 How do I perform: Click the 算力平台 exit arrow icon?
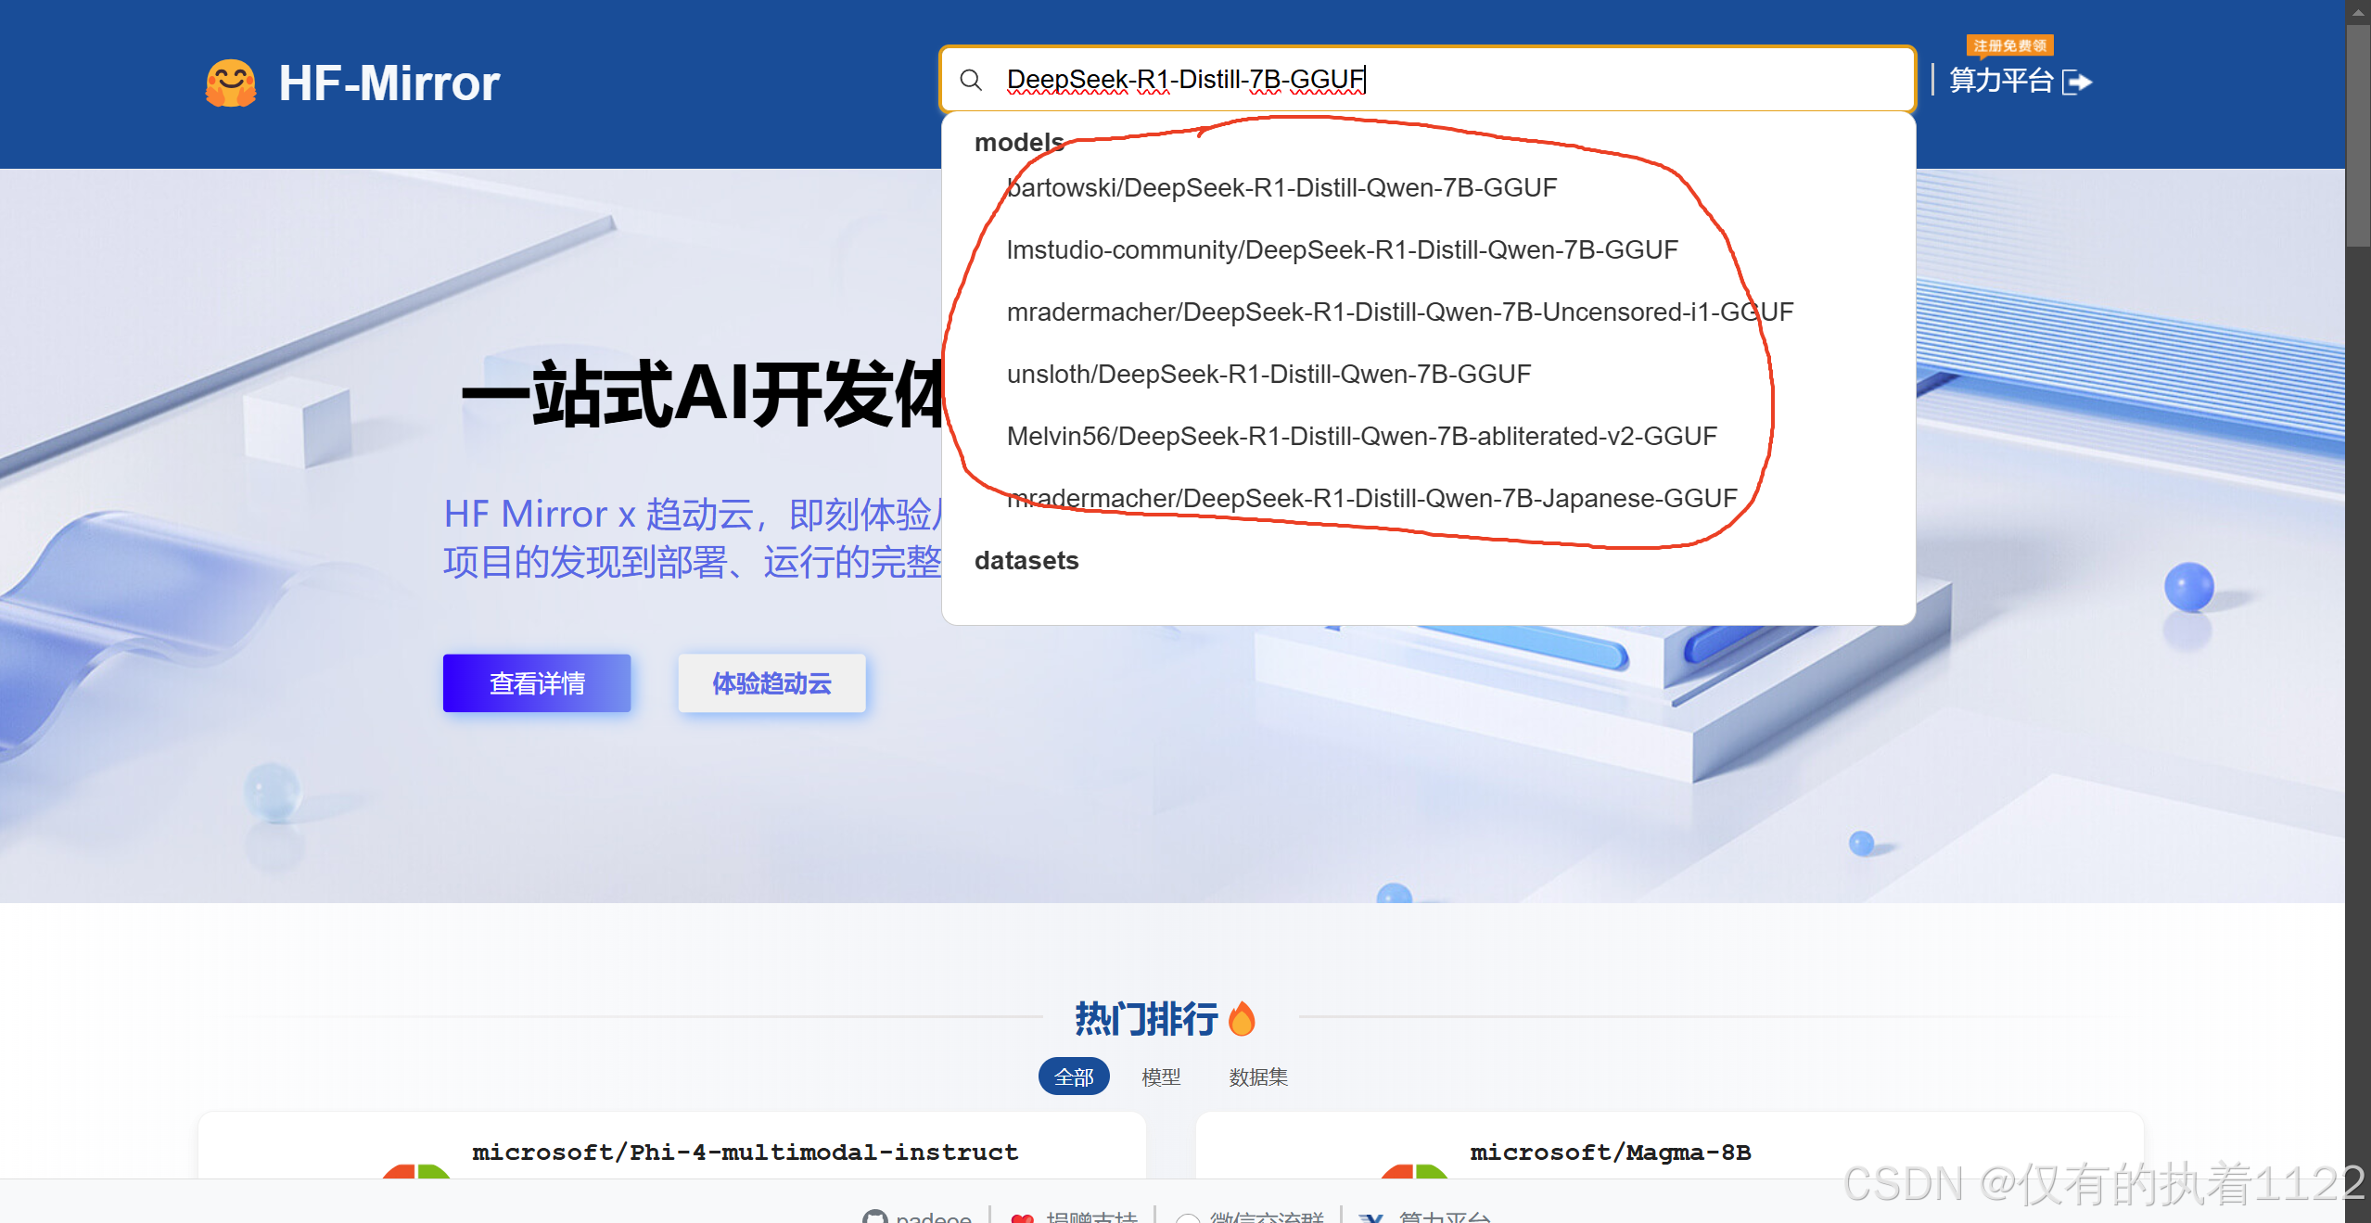tap(2077, 83)
